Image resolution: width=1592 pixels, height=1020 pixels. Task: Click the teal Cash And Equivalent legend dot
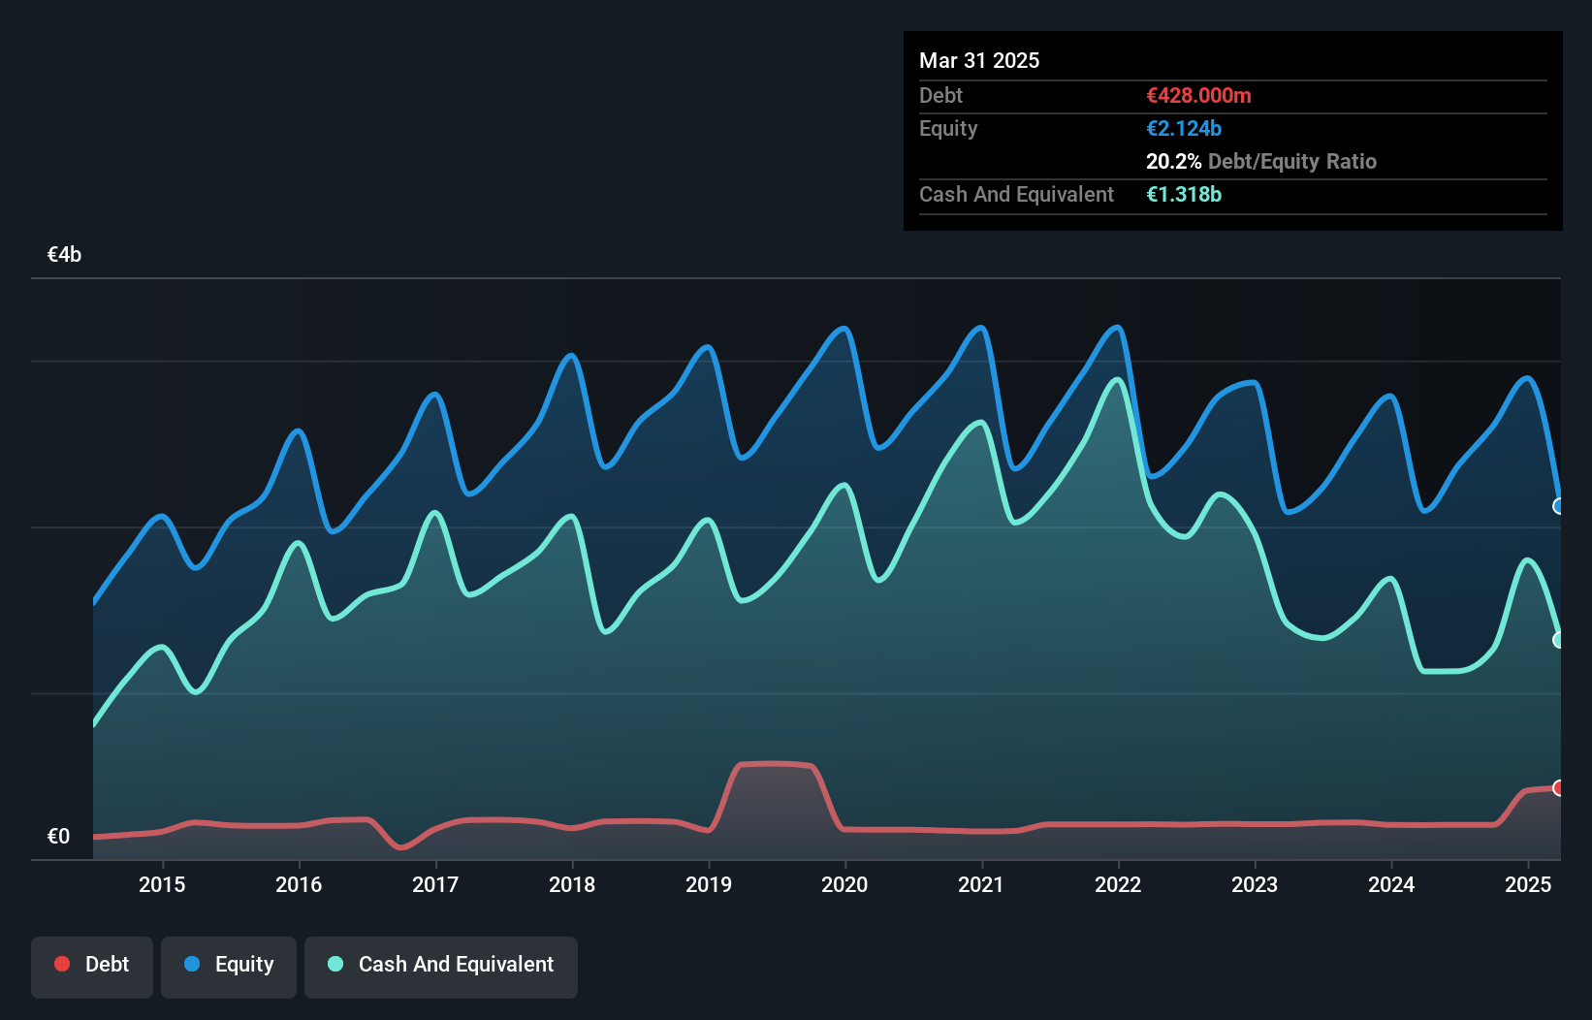334,964
